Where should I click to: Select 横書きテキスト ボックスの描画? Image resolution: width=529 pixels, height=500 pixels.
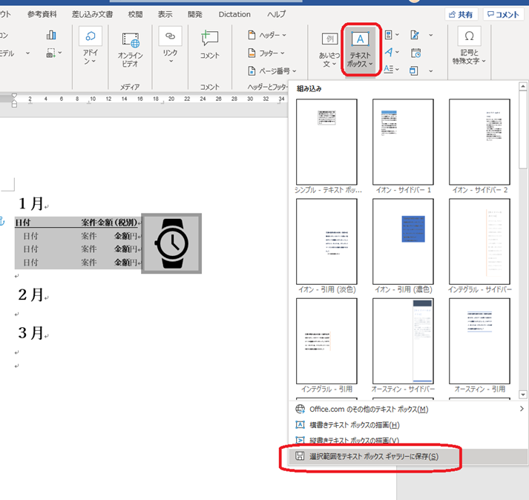[x=409, y=425]
